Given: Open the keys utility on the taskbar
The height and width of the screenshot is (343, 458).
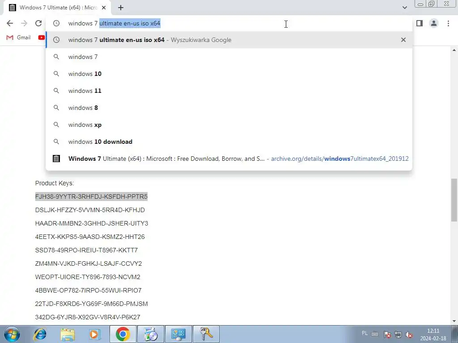Looking at the screenshot, I should 206,334.
